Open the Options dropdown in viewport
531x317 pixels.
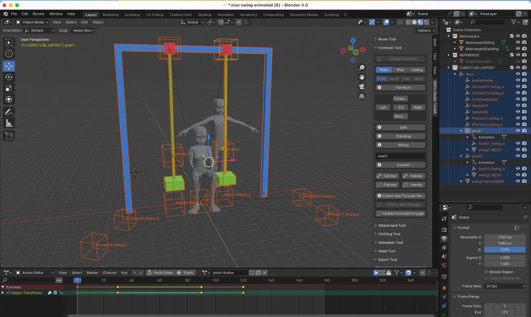point(426,30)
